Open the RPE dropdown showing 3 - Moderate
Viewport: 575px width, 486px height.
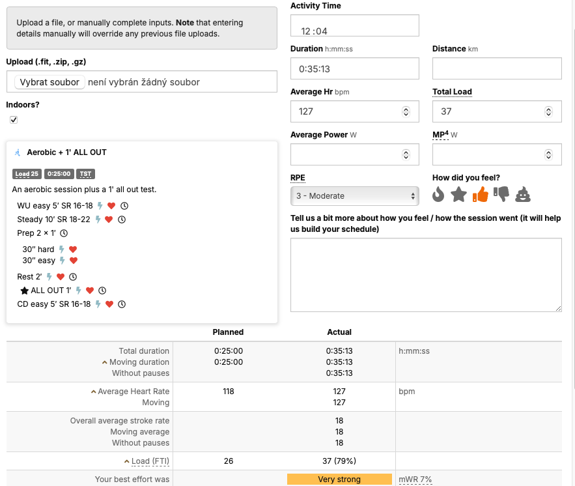coord(354,196)
